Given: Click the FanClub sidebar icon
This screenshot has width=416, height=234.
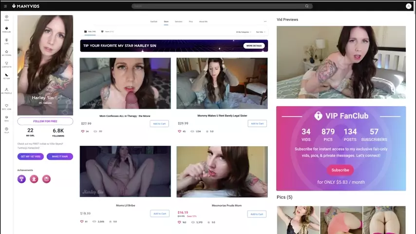Looking at the screenshot, I should 6,29.
